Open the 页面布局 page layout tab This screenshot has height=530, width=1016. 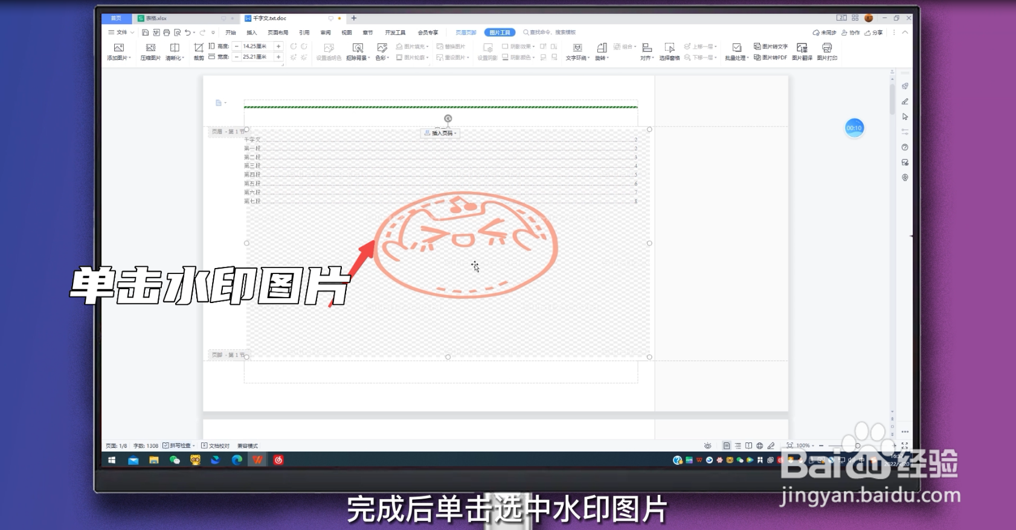(278, 33)
